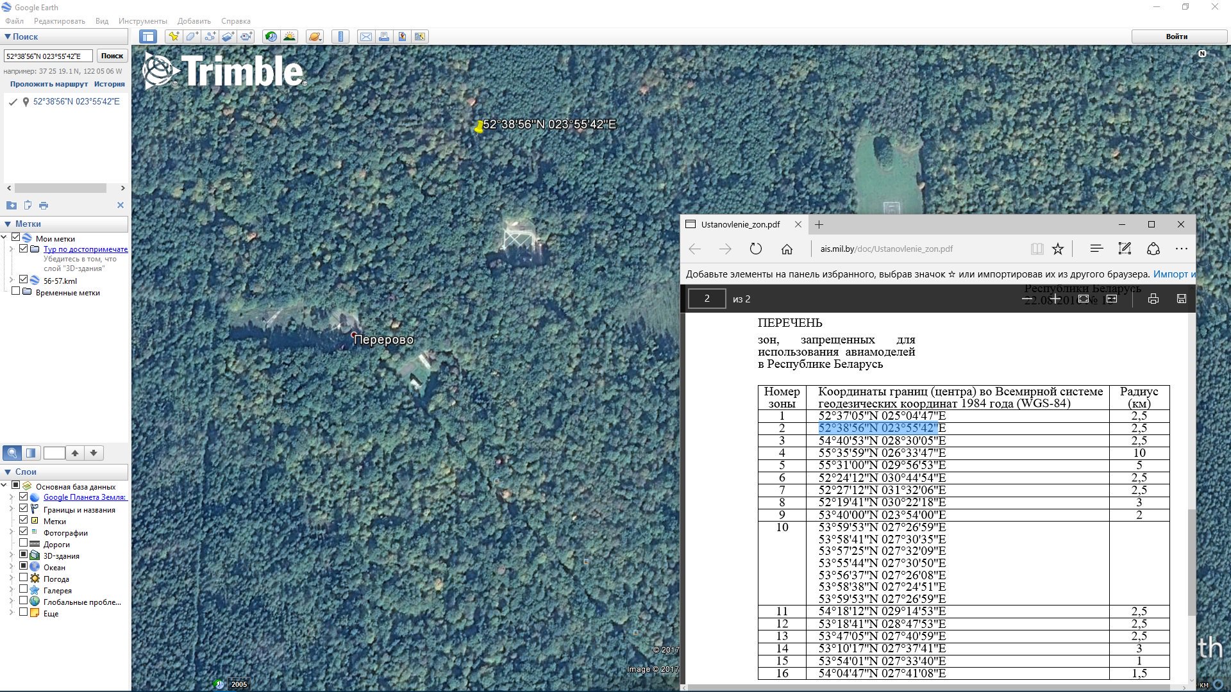Open Edge settings and more menu

pos(1181,249)
